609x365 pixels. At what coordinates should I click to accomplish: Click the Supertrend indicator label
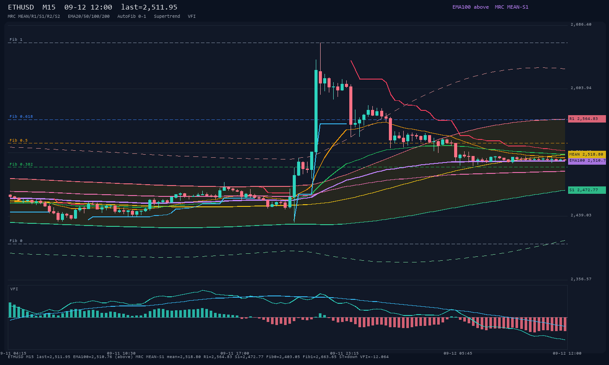pos(167,17)
